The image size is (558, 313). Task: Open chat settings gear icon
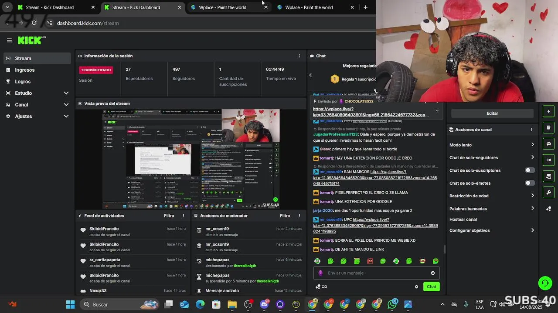416,286
